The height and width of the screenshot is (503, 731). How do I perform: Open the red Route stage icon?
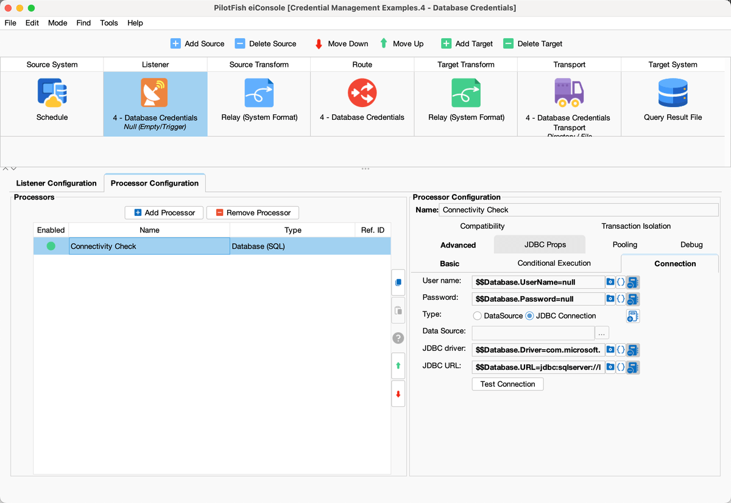[362, 93]
